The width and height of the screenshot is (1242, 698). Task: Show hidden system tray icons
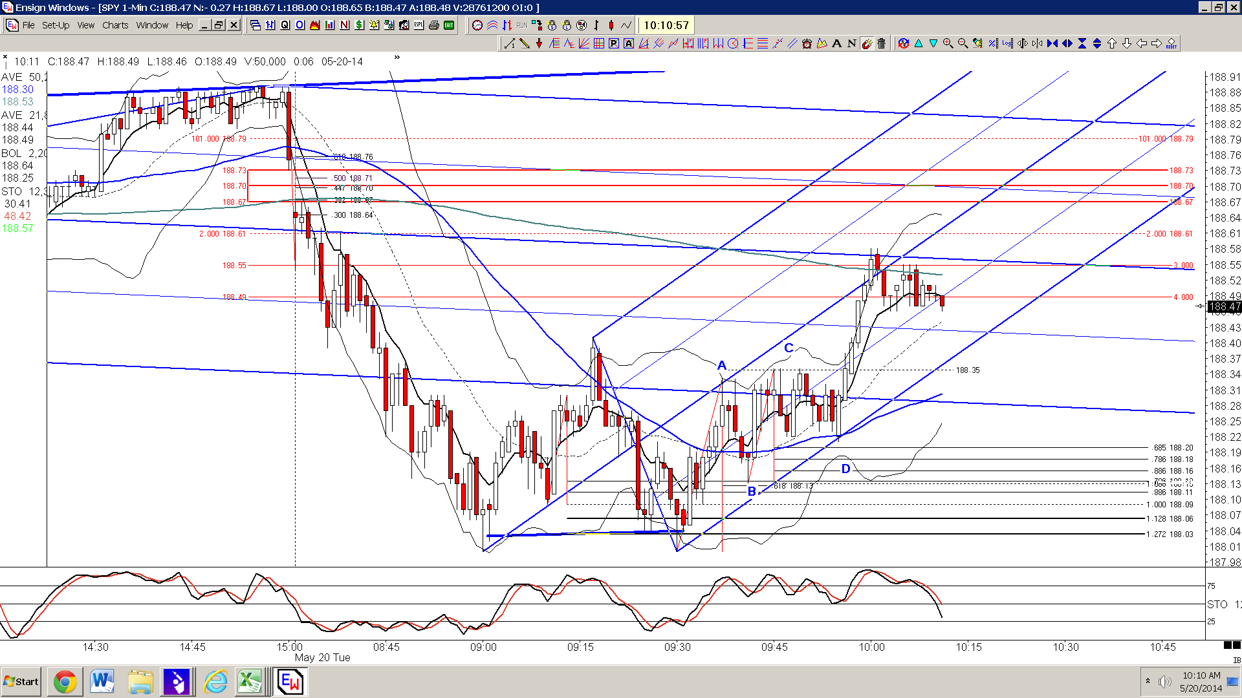[1148, 681]
